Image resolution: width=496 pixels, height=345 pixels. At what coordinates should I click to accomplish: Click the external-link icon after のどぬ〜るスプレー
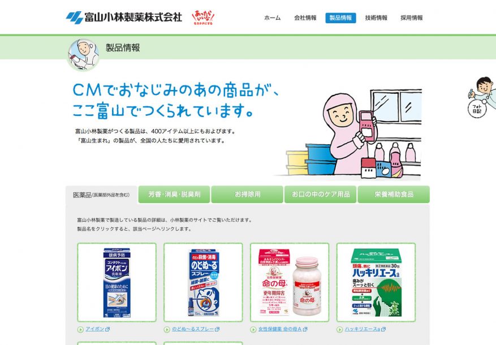click(x=217, y=329)
